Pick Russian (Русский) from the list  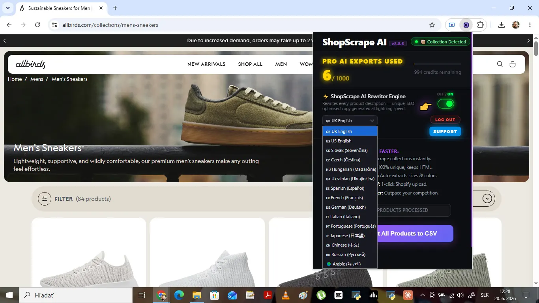[x=350, y=254]
